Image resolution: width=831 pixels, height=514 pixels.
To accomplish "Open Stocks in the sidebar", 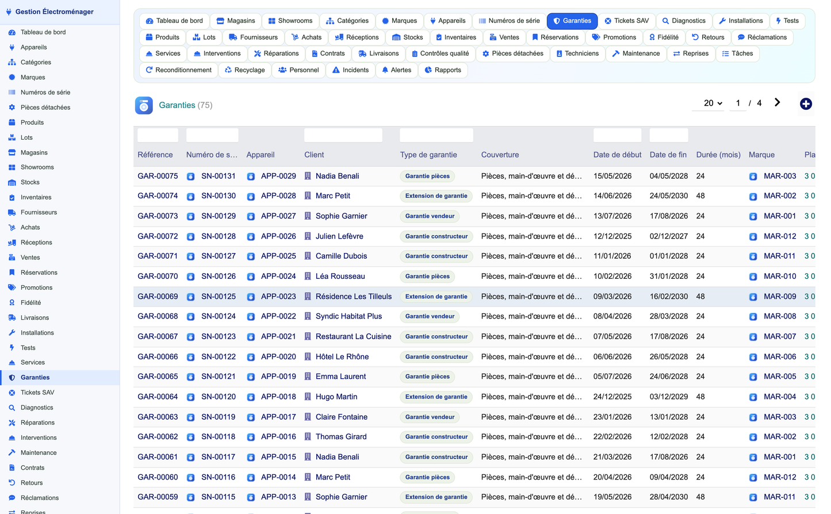I will click(60, 182).
